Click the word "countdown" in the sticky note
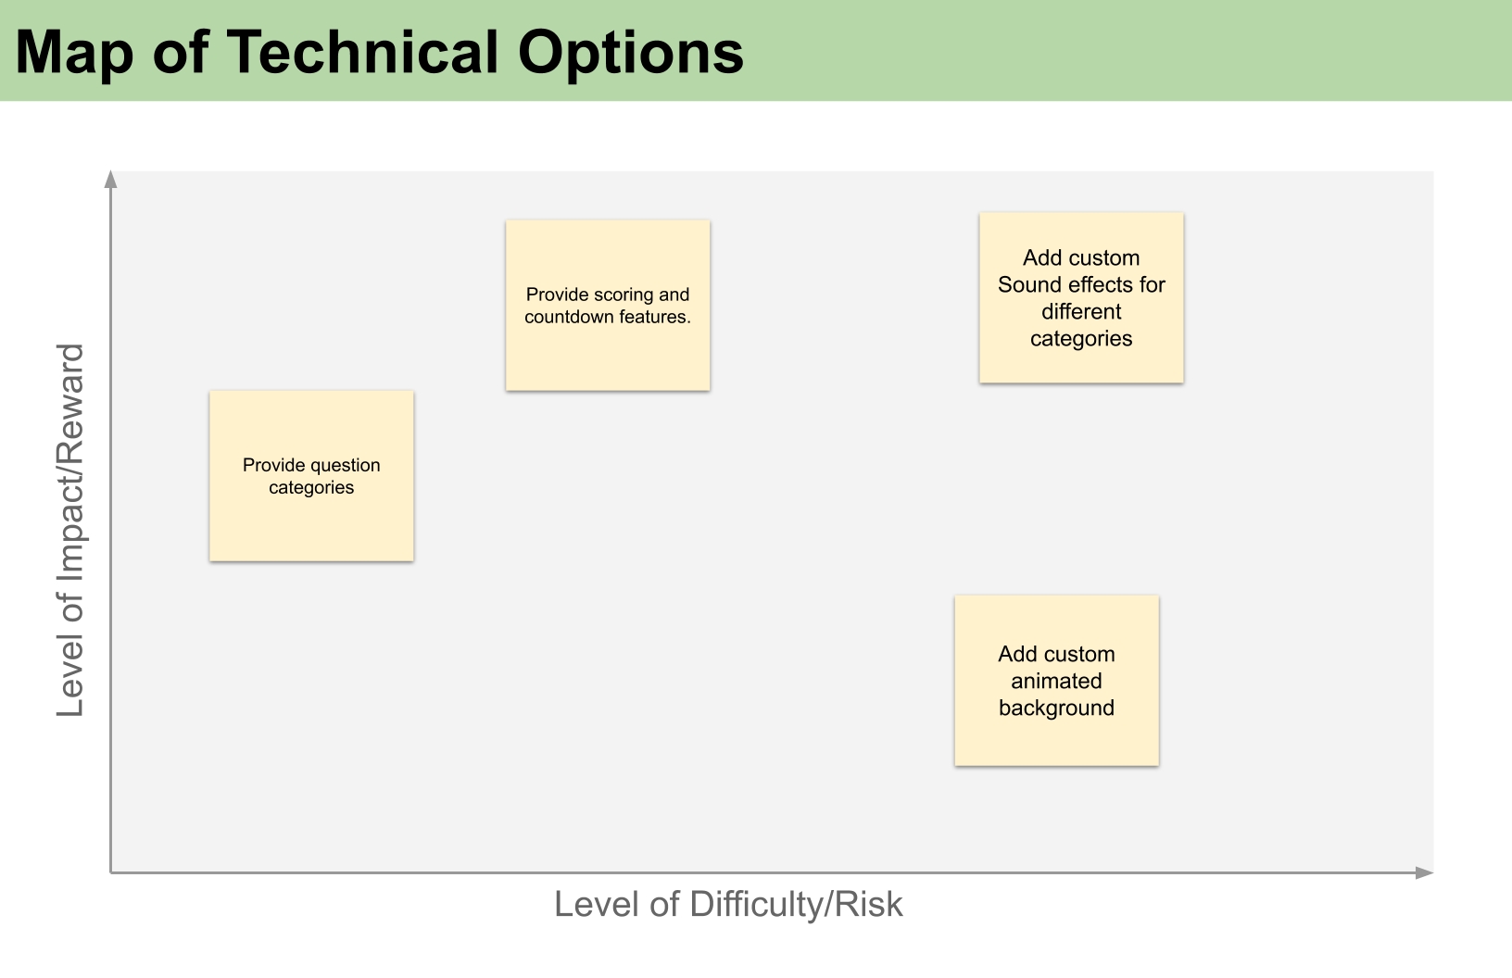The width and height of the screenshot is (1512, 978). 569,317
